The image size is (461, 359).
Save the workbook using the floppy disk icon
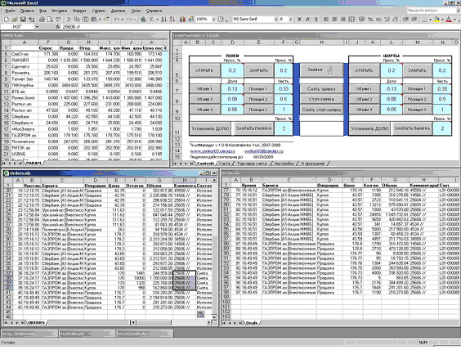[23, 20]
